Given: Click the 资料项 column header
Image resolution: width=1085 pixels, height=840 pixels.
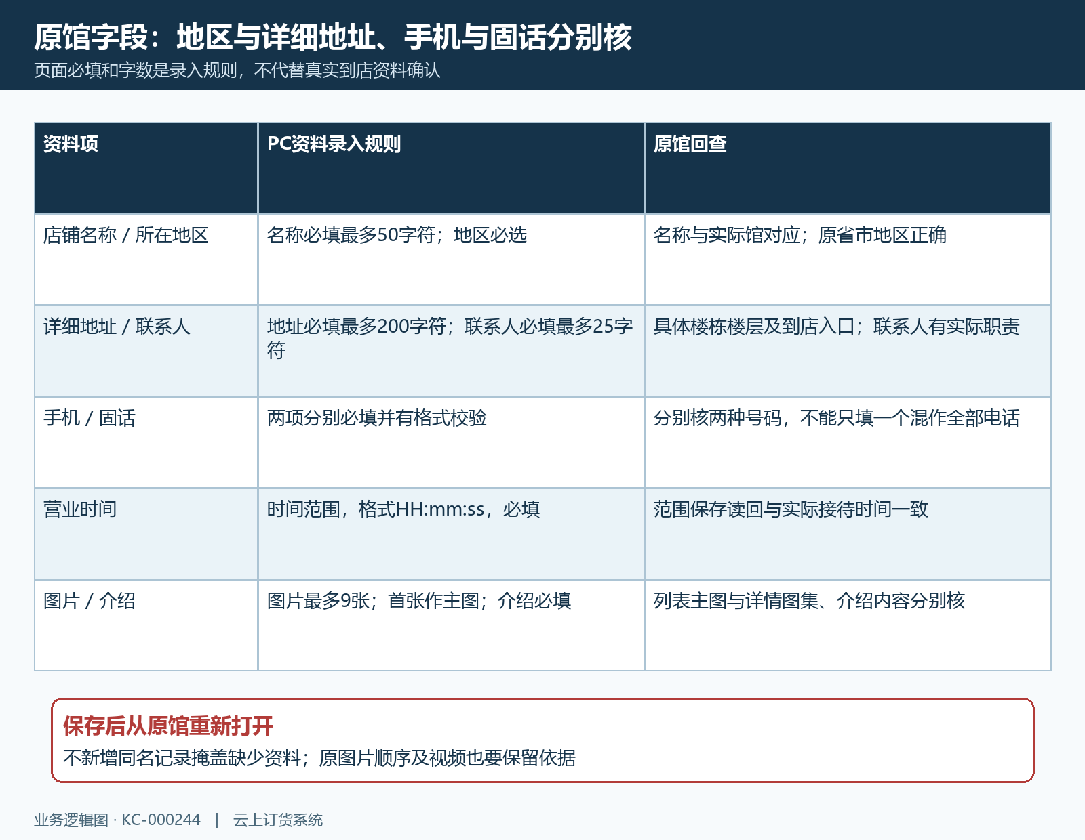Looking at the screenshot, I should pyautogui.click(x=146, y=168).
